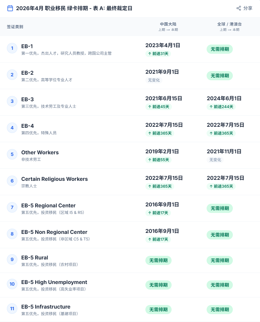Click the 分享 share button

pyautogui.click(x=244, y=8)
